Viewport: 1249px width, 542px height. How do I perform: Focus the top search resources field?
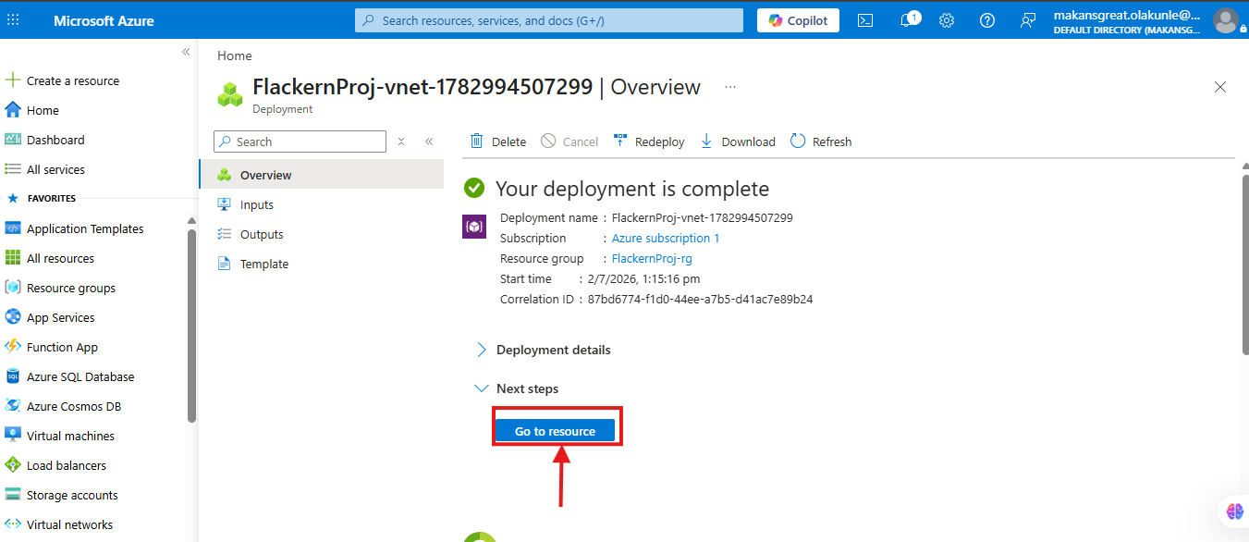click(549, 20)
